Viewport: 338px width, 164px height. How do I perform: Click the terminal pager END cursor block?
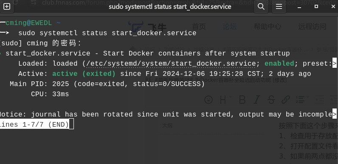point(71,125)
